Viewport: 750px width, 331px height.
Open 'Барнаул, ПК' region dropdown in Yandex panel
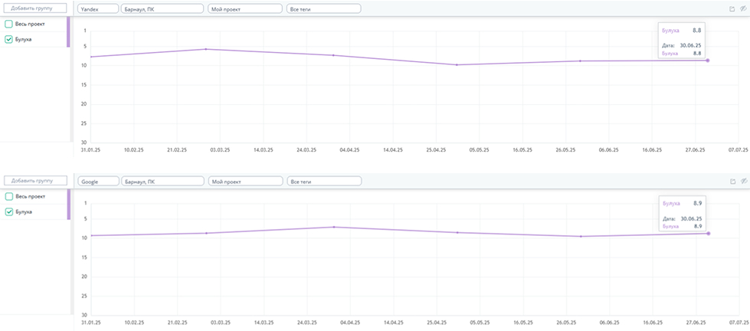[162, 8]
